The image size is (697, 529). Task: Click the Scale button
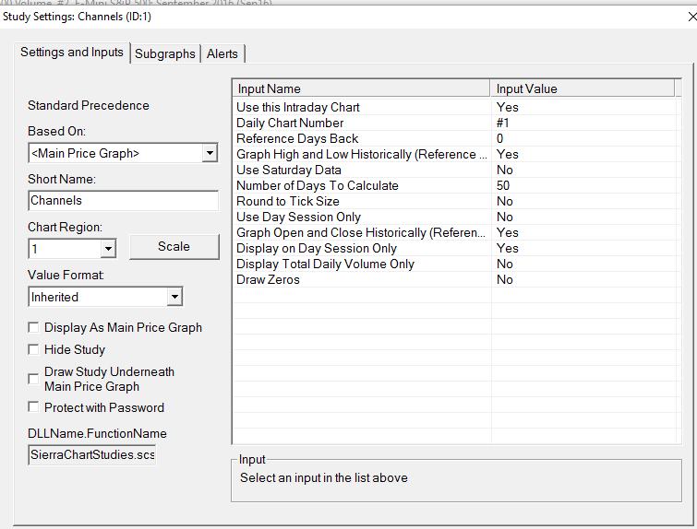[174, 246]
